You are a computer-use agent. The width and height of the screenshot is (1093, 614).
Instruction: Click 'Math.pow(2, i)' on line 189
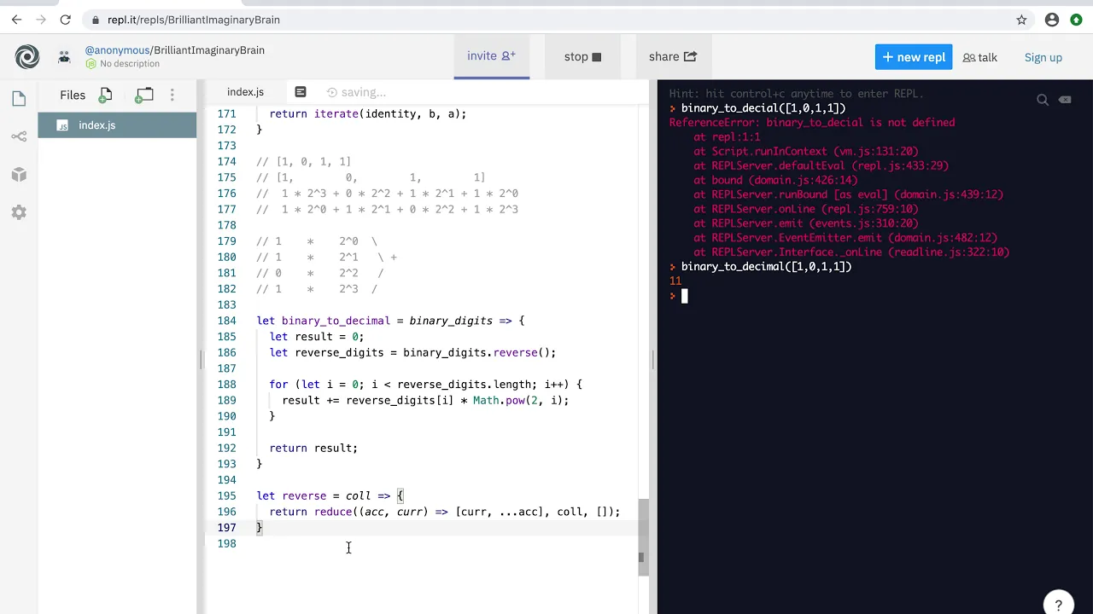click(x=519, y=400)
